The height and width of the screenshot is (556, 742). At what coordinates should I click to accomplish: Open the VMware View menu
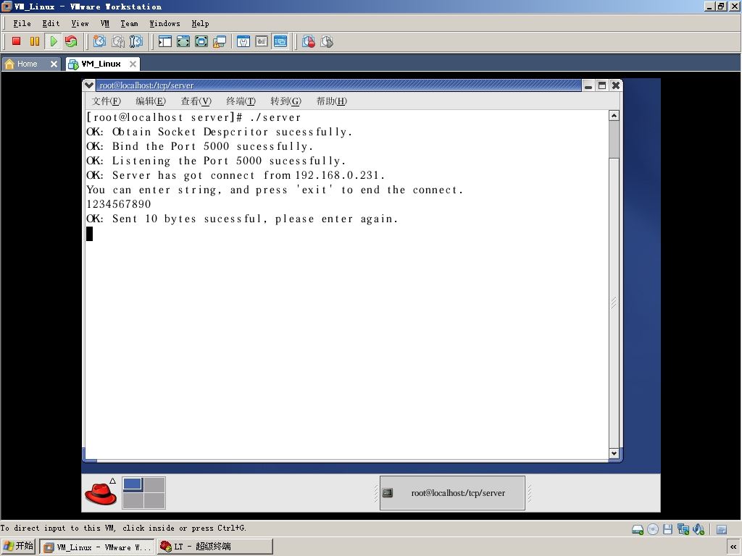point(80,24)
